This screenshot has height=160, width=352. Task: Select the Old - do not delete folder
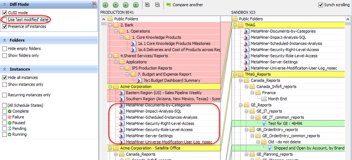pyautogui.click(x=284, y=142)
